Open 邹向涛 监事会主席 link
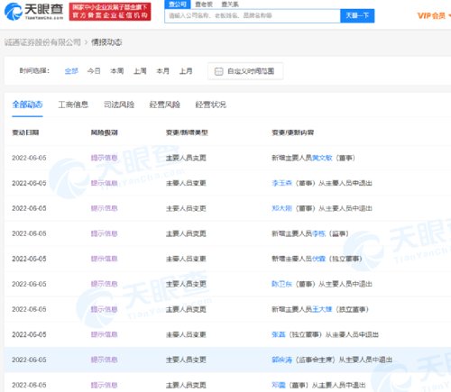This screenshot has height=392, width=451. coord(281,360)
